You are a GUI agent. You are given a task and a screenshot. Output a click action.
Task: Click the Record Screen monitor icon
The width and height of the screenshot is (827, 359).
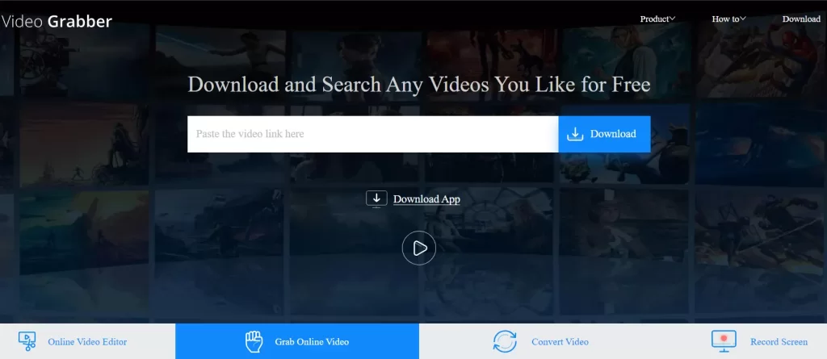coord(724,341)
